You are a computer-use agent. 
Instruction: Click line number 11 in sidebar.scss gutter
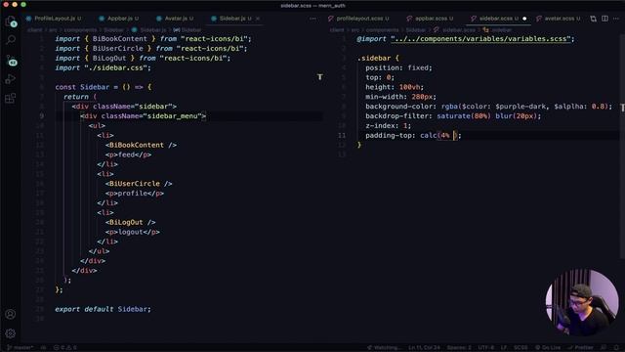tap(342, 136)
